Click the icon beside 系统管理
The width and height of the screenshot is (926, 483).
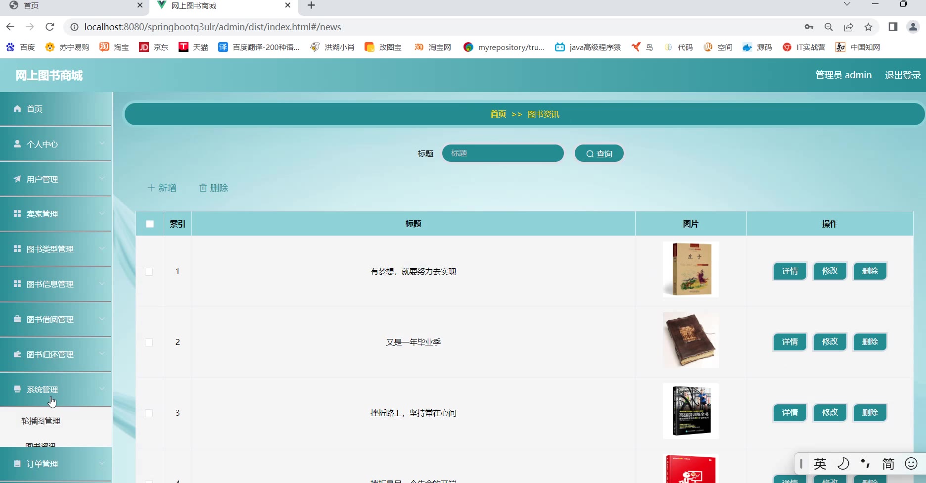[17, 389]
